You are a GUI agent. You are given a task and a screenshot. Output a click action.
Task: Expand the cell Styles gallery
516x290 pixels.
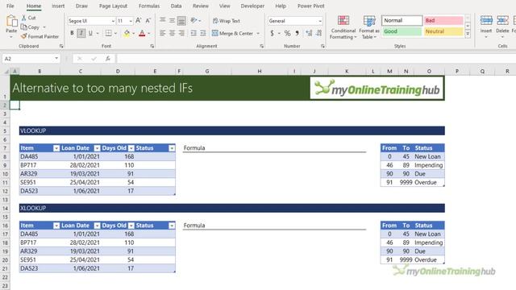coord(468,34)
